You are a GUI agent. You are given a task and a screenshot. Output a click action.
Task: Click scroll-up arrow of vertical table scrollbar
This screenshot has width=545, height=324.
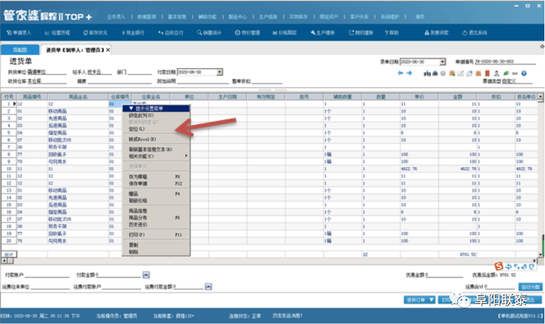click(540, 97)
